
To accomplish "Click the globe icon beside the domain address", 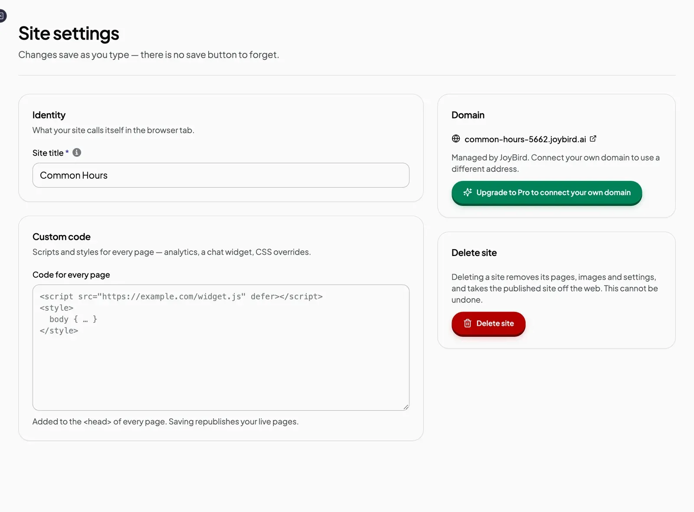I will [456, 139].
